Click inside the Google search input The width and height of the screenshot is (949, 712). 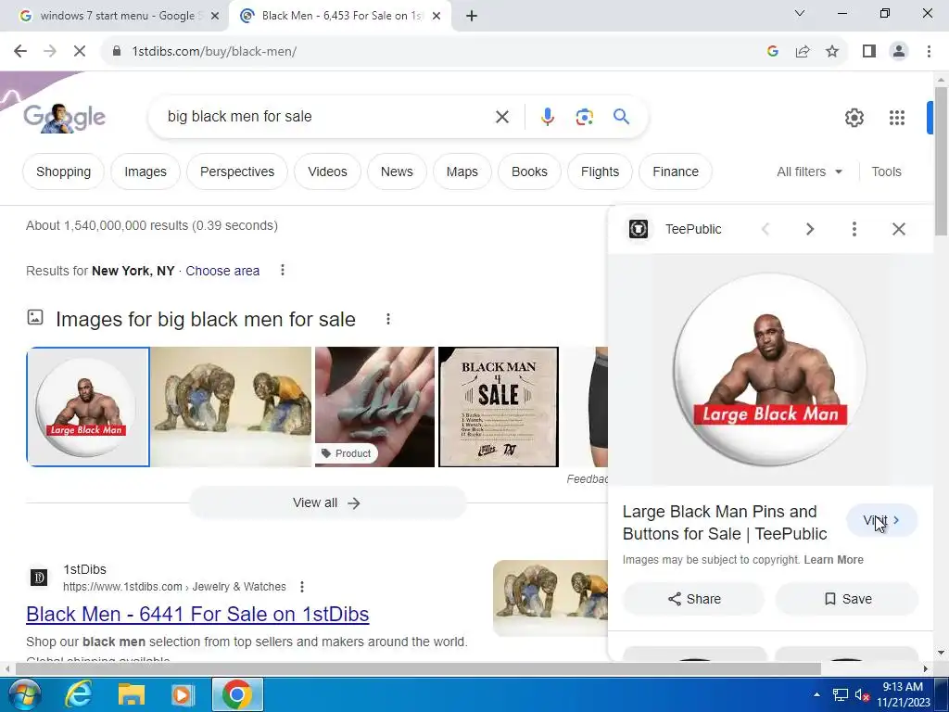coord(327,116)
